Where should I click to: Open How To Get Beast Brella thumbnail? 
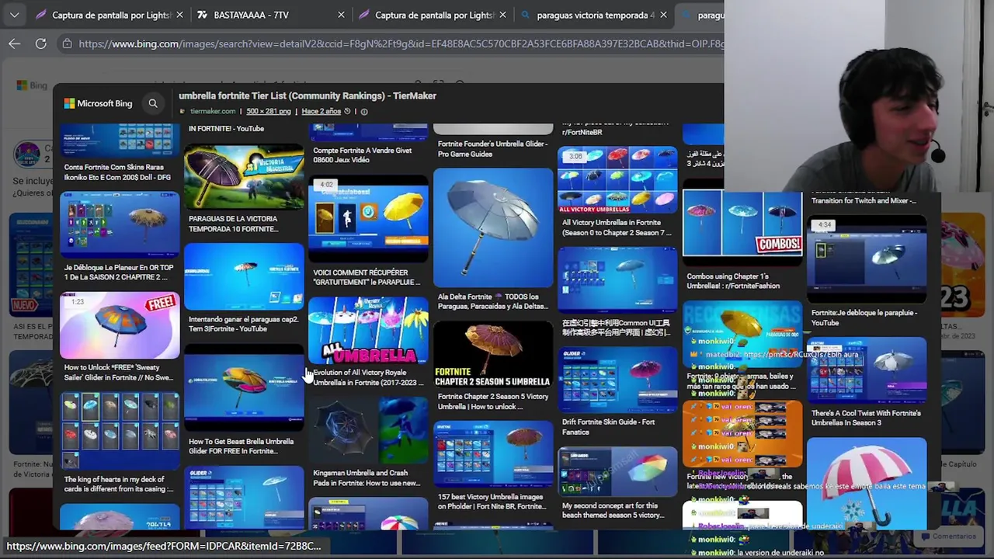(244, 388)
